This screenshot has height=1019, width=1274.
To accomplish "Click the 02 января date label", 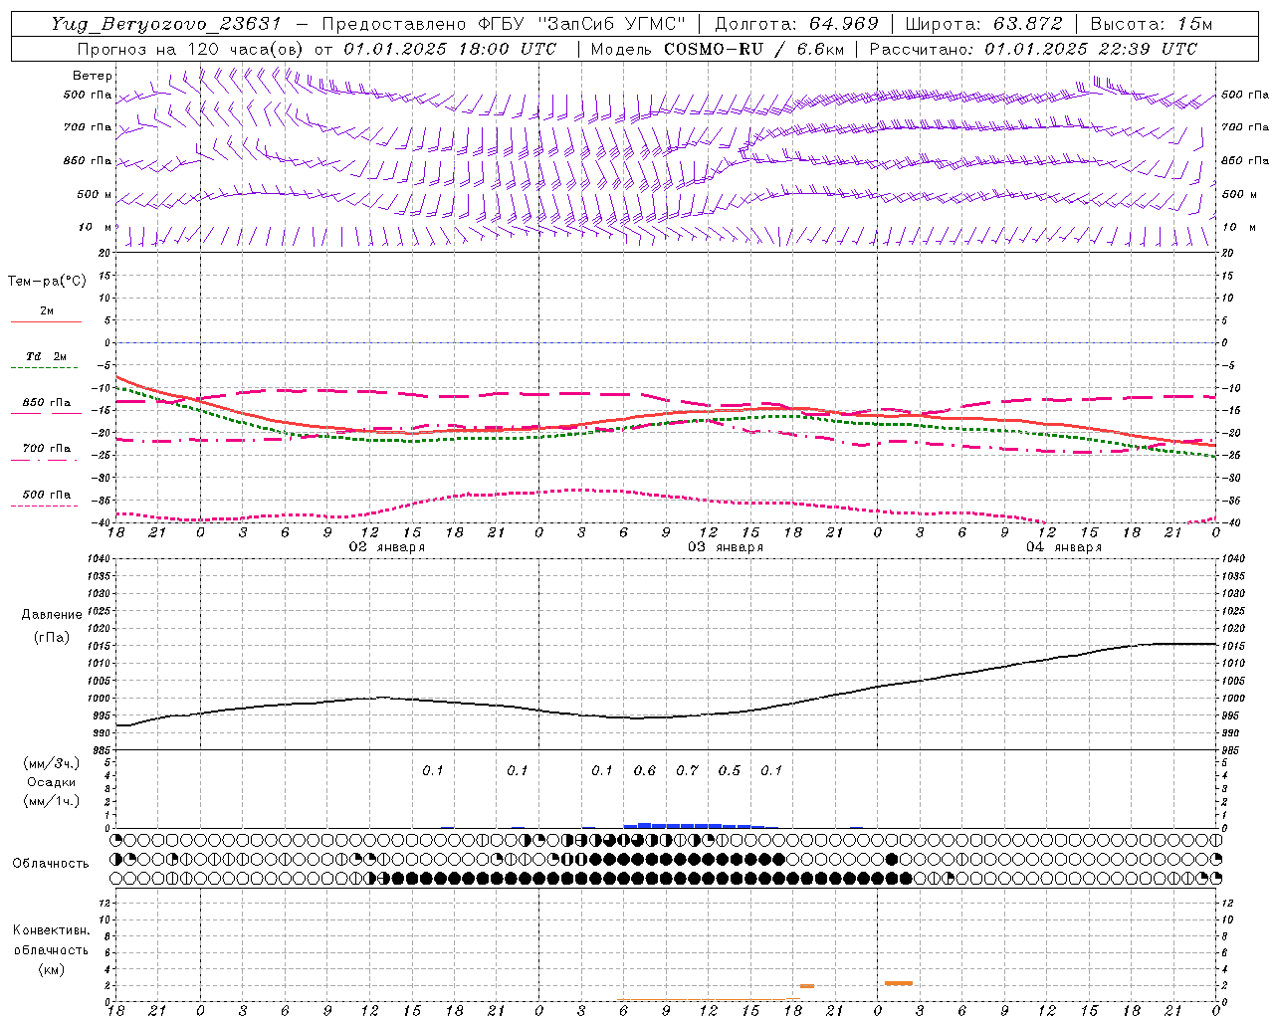I will pyautogui.click(x=386, y=547).
